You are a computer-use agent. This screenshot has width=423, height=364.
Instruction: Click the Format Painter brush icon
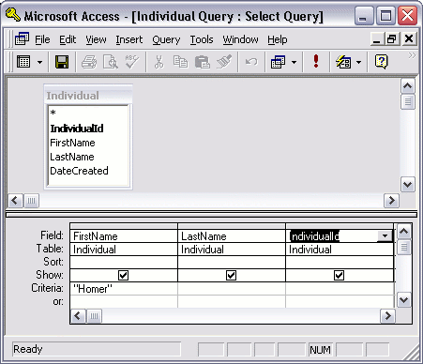tap(224, 62)
